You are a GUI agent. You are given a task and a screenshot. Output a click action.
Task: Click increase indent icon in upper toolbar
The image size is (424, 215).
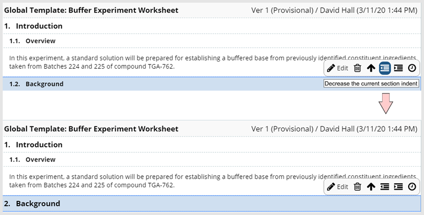(398, 68)
